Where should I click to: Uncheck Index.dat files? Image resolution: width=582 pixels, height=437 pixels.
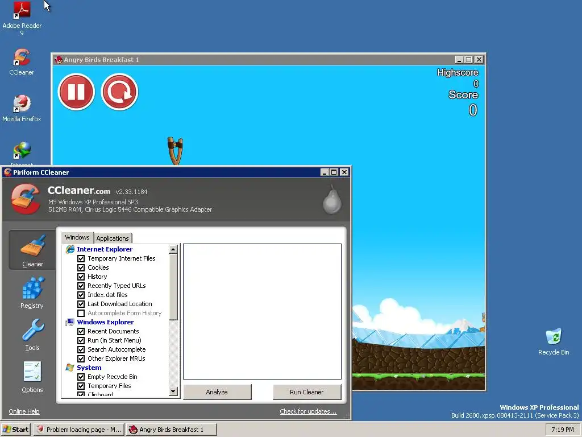pyautogui.click(x=81, y=295)
